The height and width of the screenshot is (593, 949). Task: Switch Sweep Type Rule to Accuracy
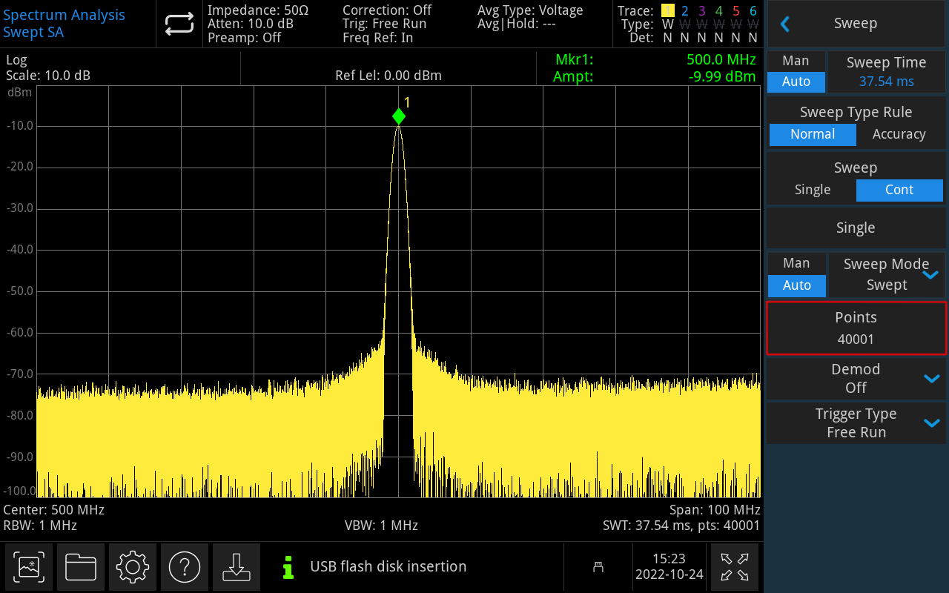click(x=899, y=134)
